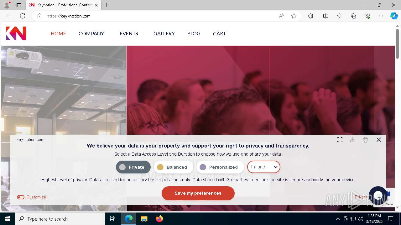Open the 1 month duration dropdown
Image resolution: width=401 pixels, height=225 pixels.
tap(264, 167)
